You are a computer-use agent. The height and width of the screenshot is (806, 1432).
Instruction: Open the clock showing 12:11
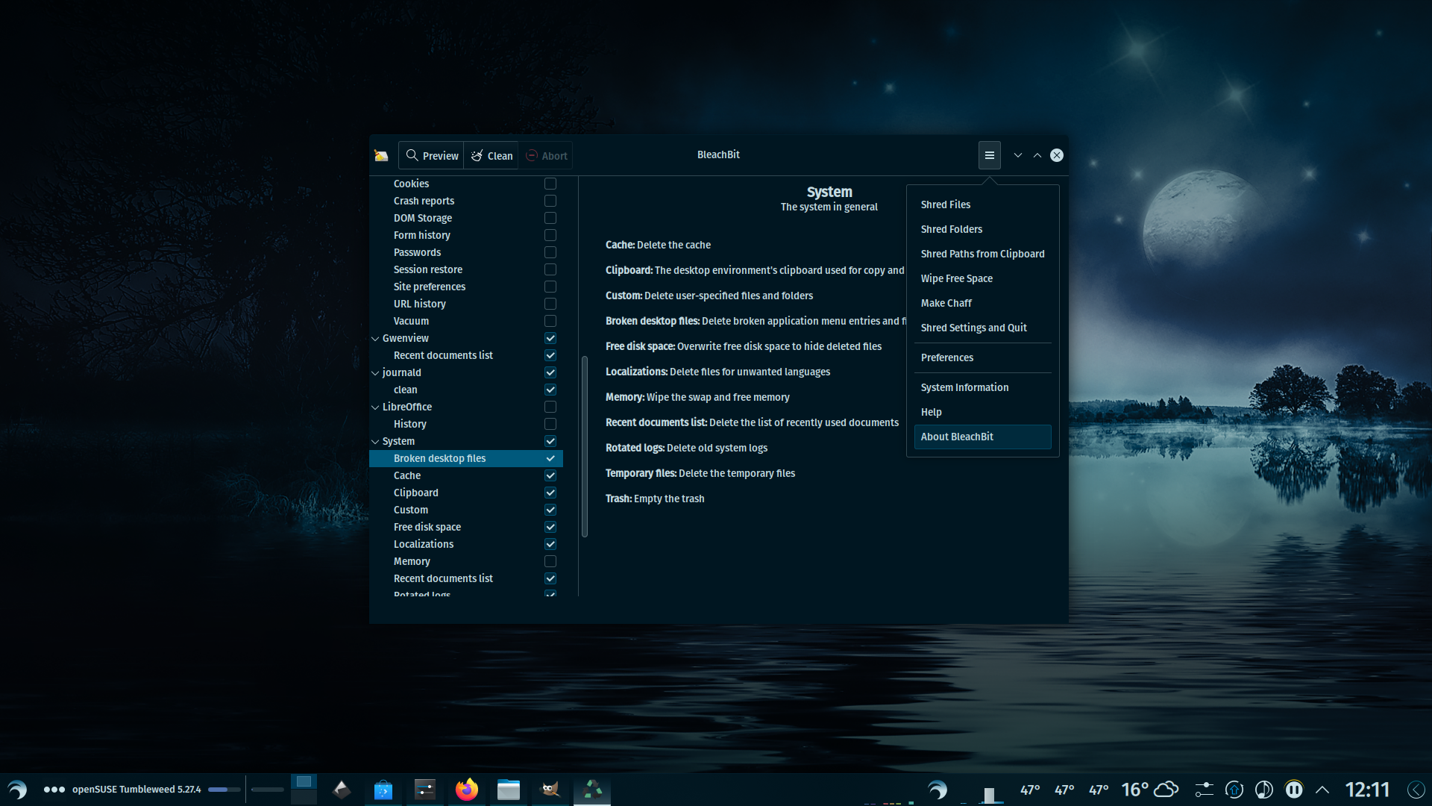pos(1367,790)
